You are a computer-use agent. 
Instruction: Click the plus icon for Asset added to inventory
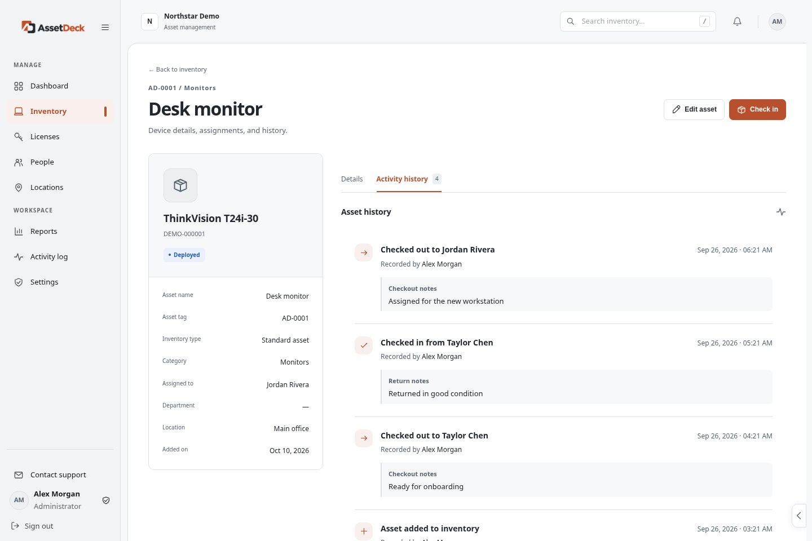coord(364,531)
